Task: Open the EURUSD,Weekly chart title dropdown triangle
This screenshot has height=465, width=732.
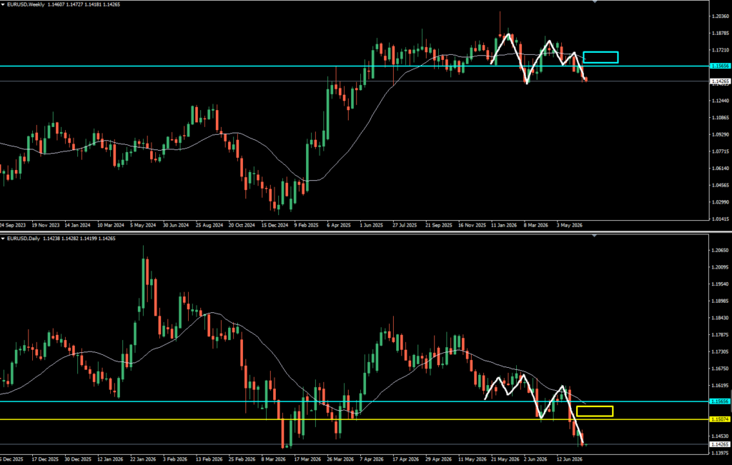Action: pyautogui.click(x=3, y=5)
